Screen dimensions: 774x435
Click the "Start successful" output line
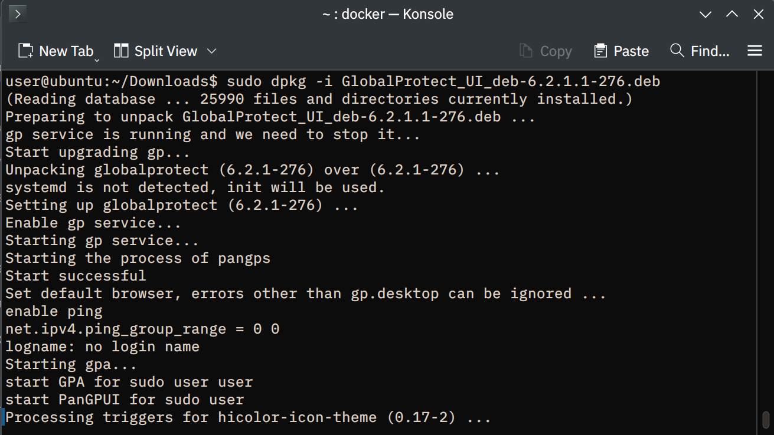pos(76,276)
